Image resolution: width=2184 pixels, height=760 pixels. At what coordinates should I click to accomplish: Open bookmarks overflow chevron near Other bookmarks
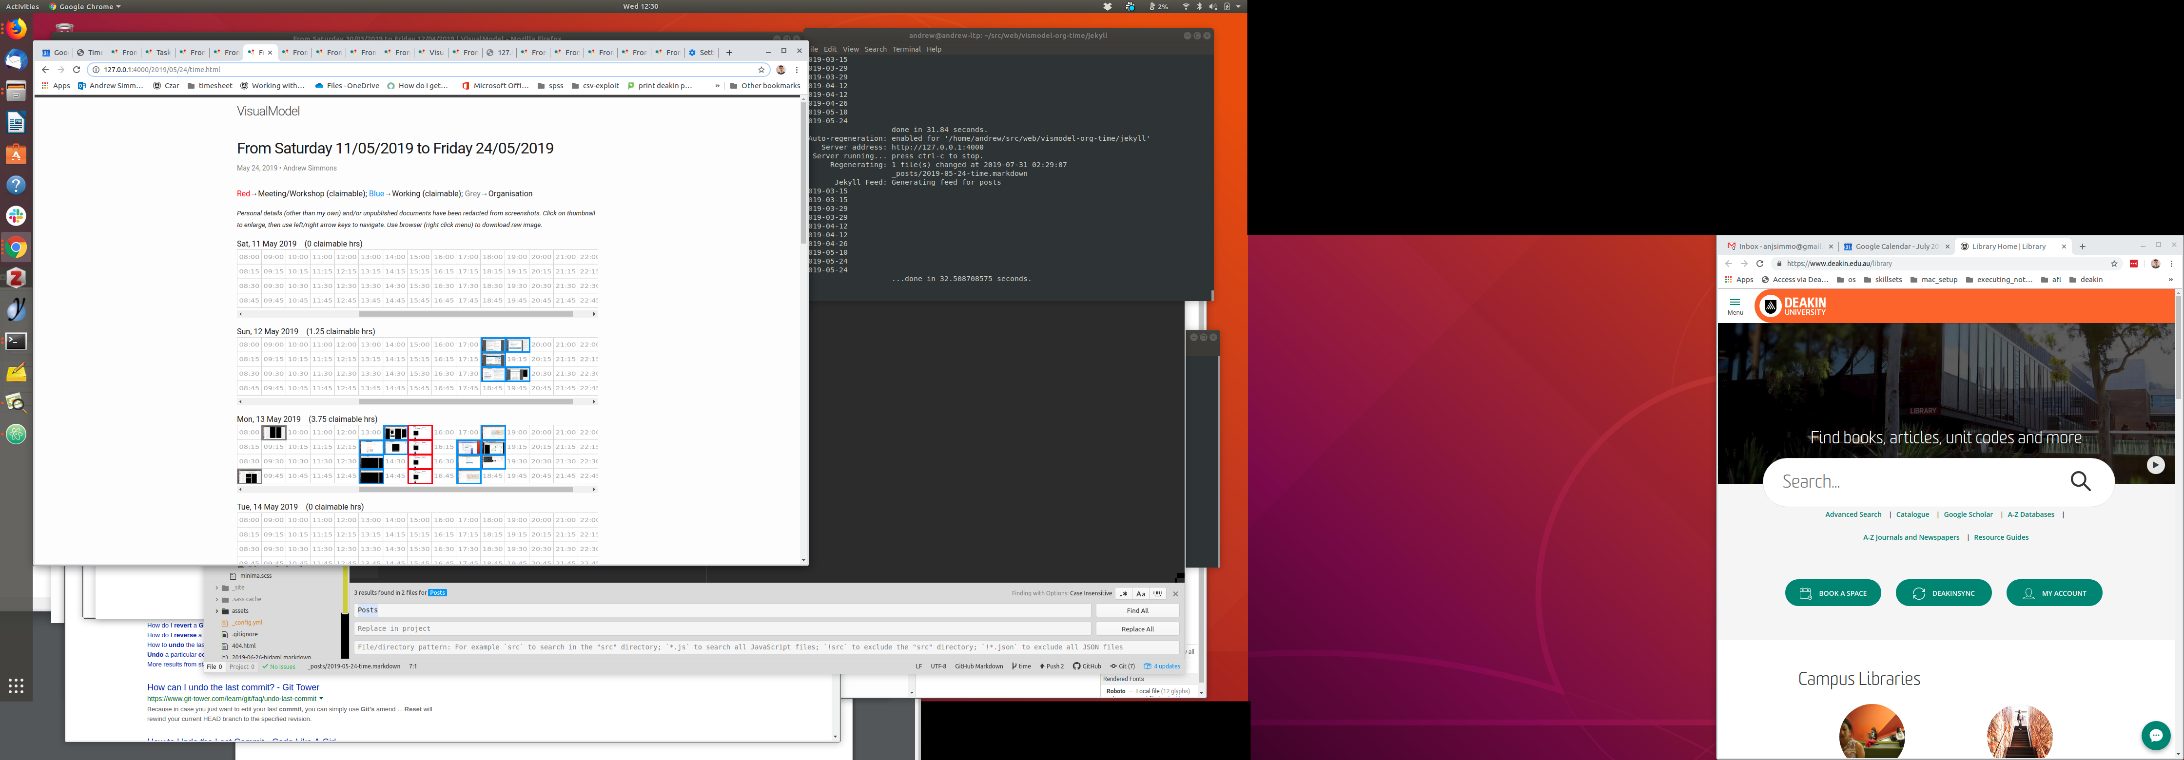click(x=717, y=86)
